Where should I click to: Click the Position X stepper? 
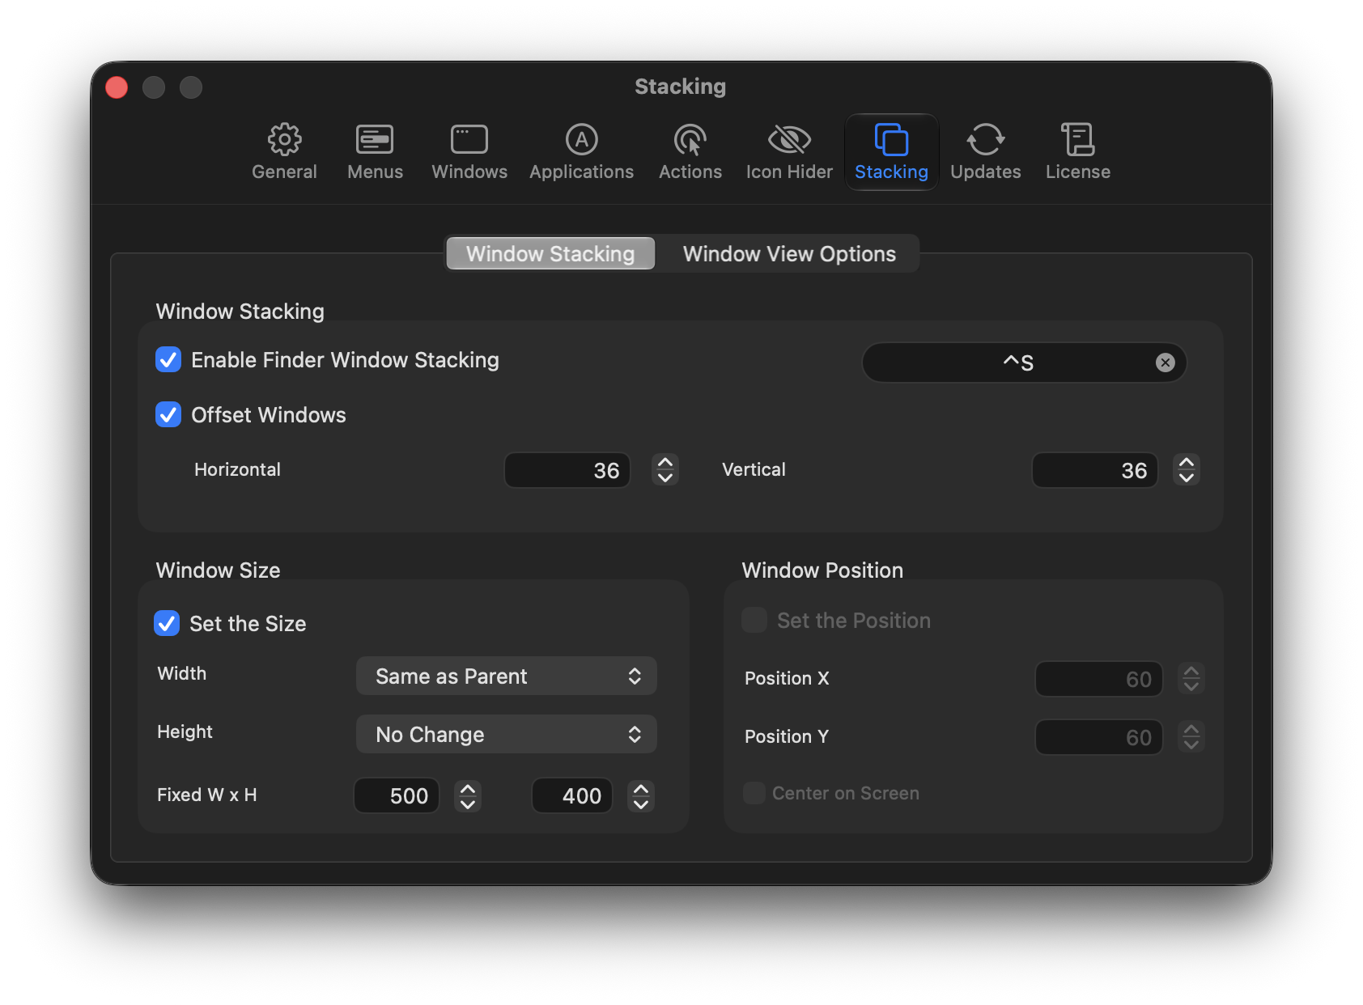1191,678
